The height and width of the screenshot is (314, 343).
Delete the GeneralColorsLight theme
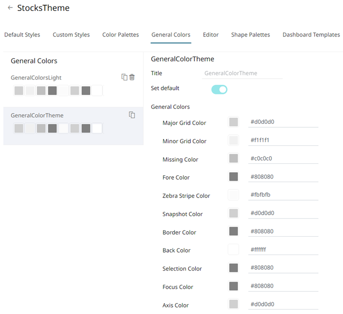(x=132, y=77)
